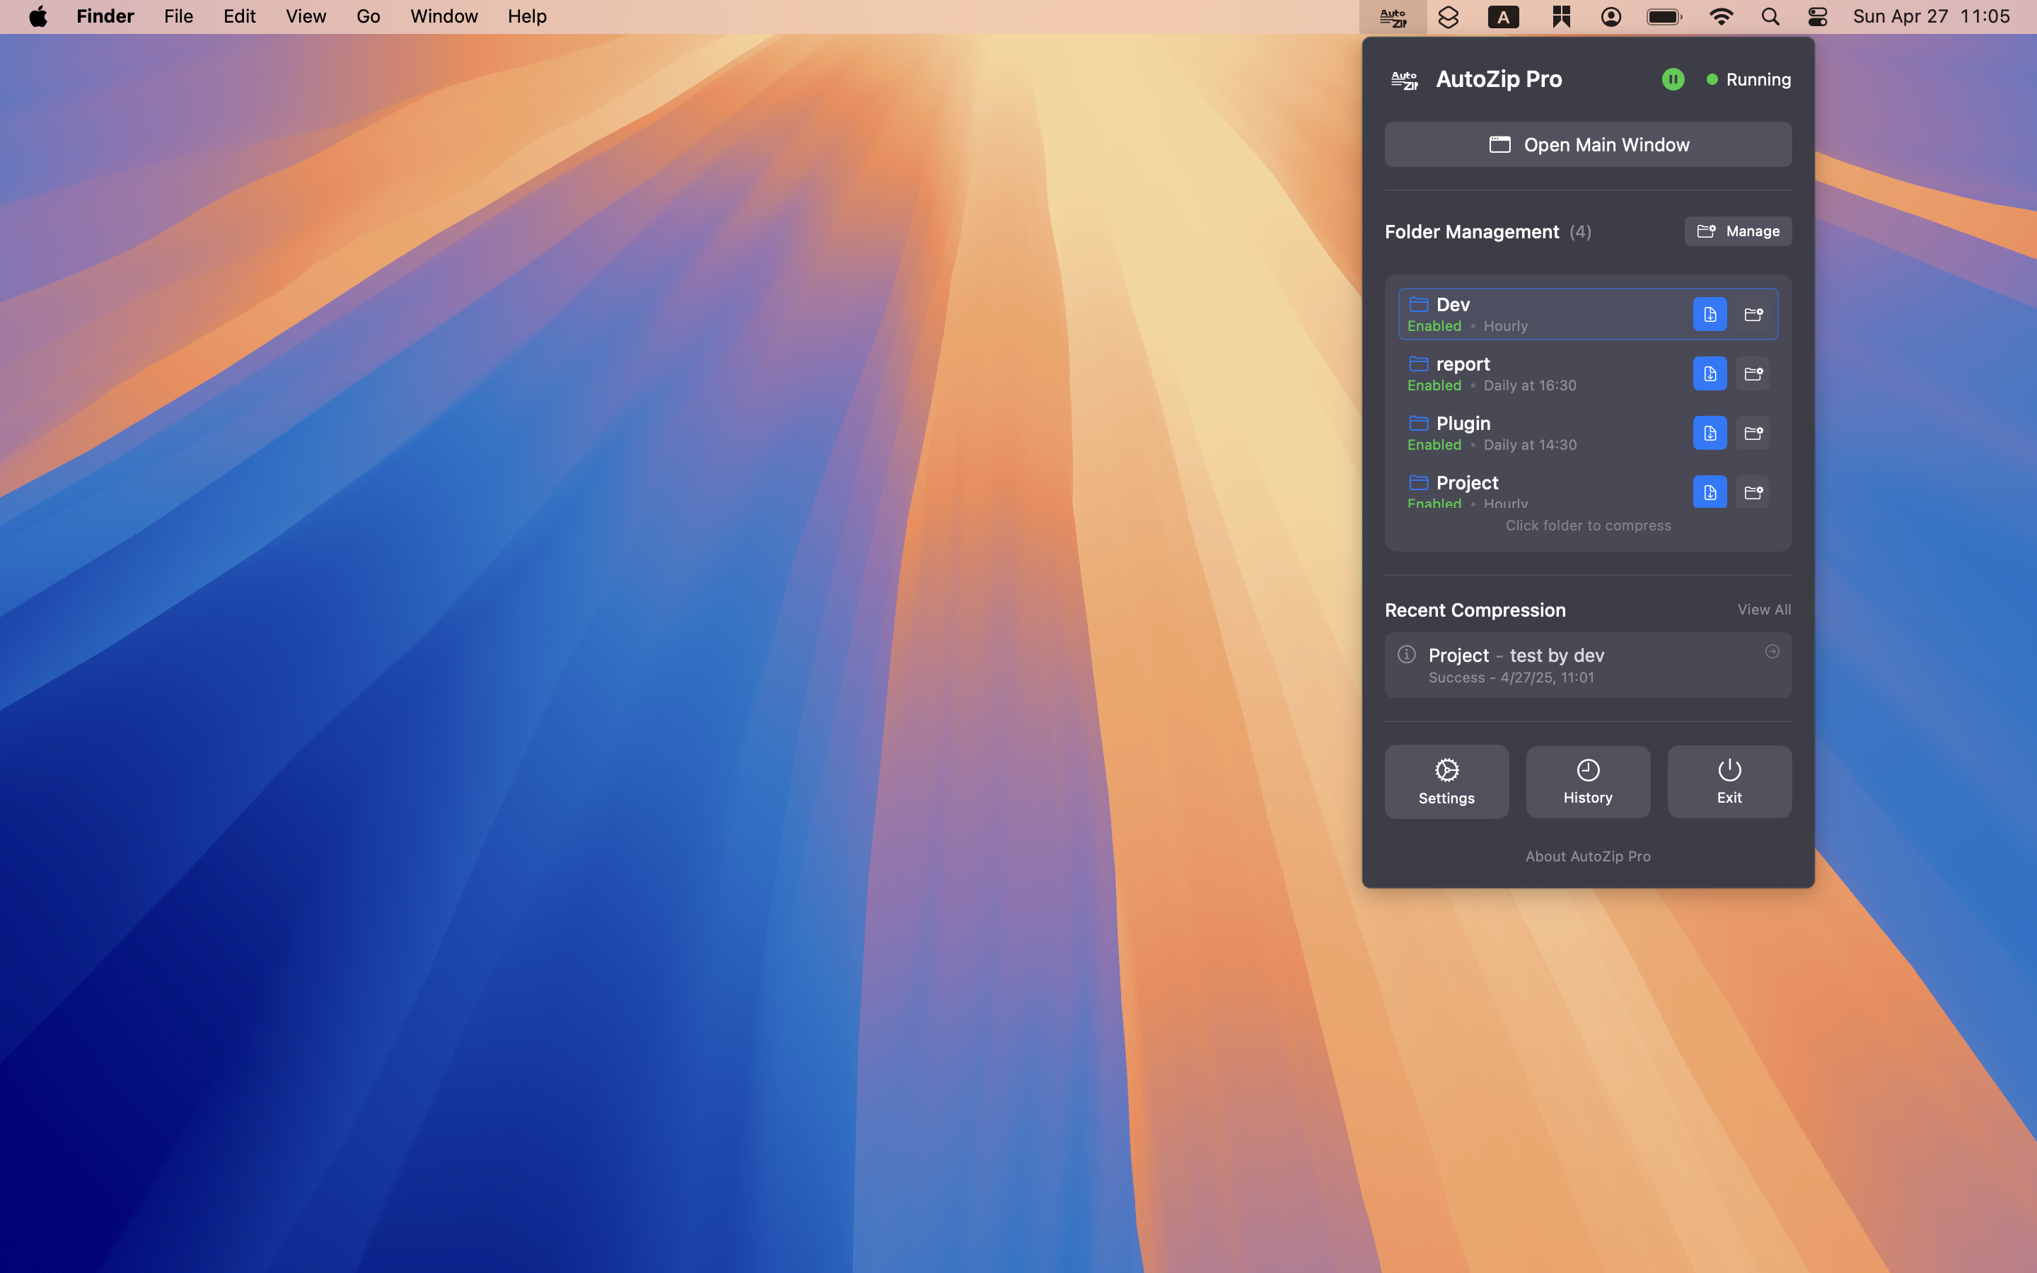
Task: Click the Running status indicator
Action: point(1748,79)
